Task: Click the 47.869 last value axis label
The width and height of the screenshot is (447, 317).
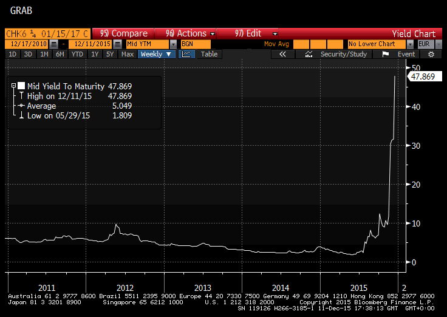Action: click(x=425, y=77)
